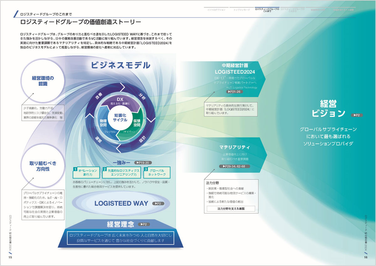Click the P2 badge next to 経営ビジョン
The image size is (376, 266).
point(357,115)
